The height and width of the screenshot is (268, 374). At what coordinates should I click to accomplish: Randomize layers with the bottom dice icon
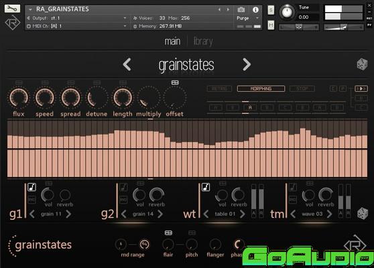coord(363,214)
